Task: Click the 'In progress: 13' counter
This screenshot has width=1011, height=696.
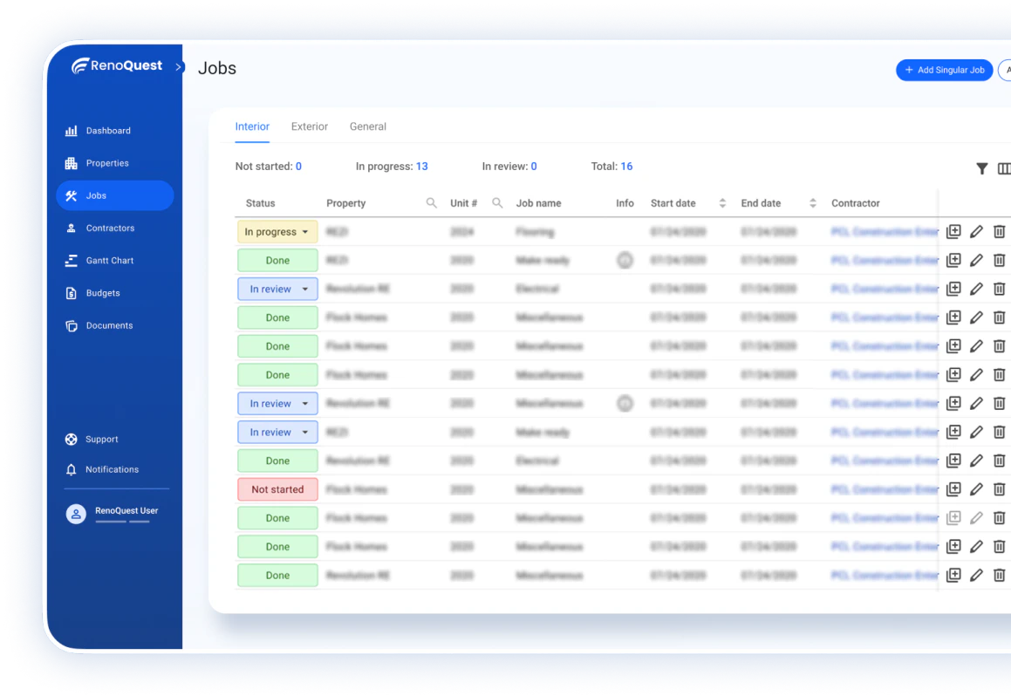Action: (x=392, y=167)
